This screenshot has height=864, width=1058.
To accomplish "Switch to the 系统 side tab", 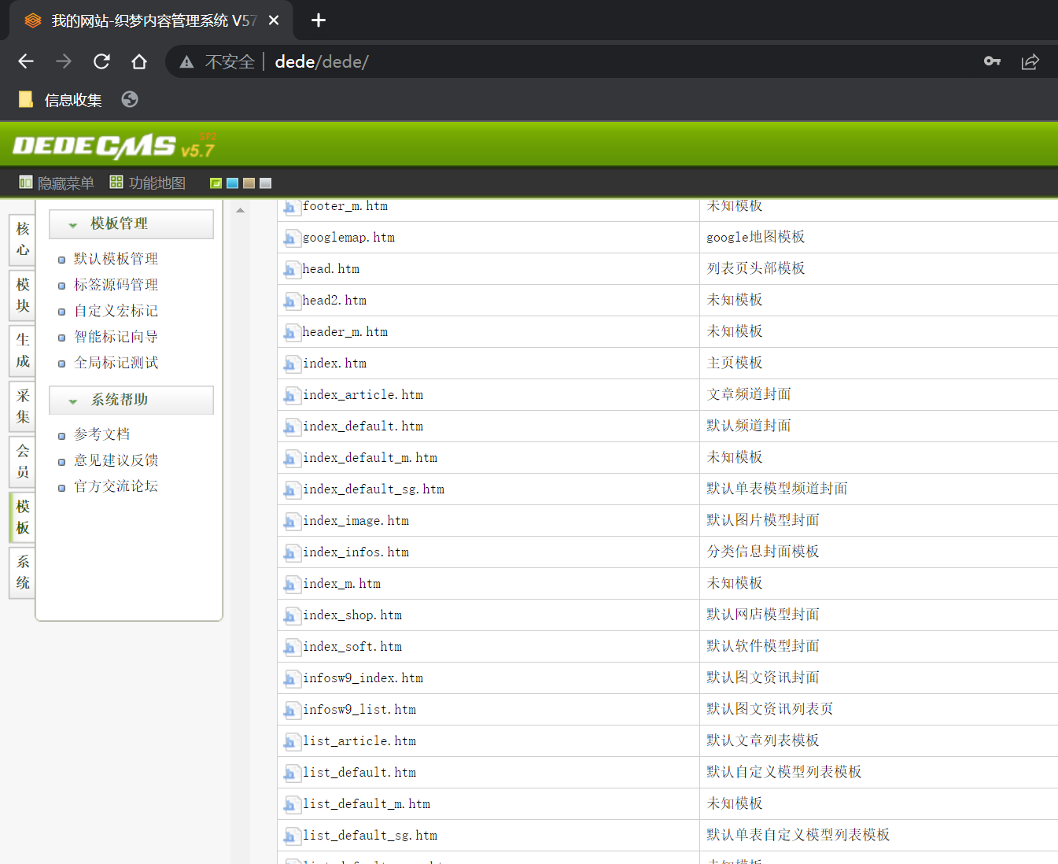I will pyautogui.click(x=23, y=572).
